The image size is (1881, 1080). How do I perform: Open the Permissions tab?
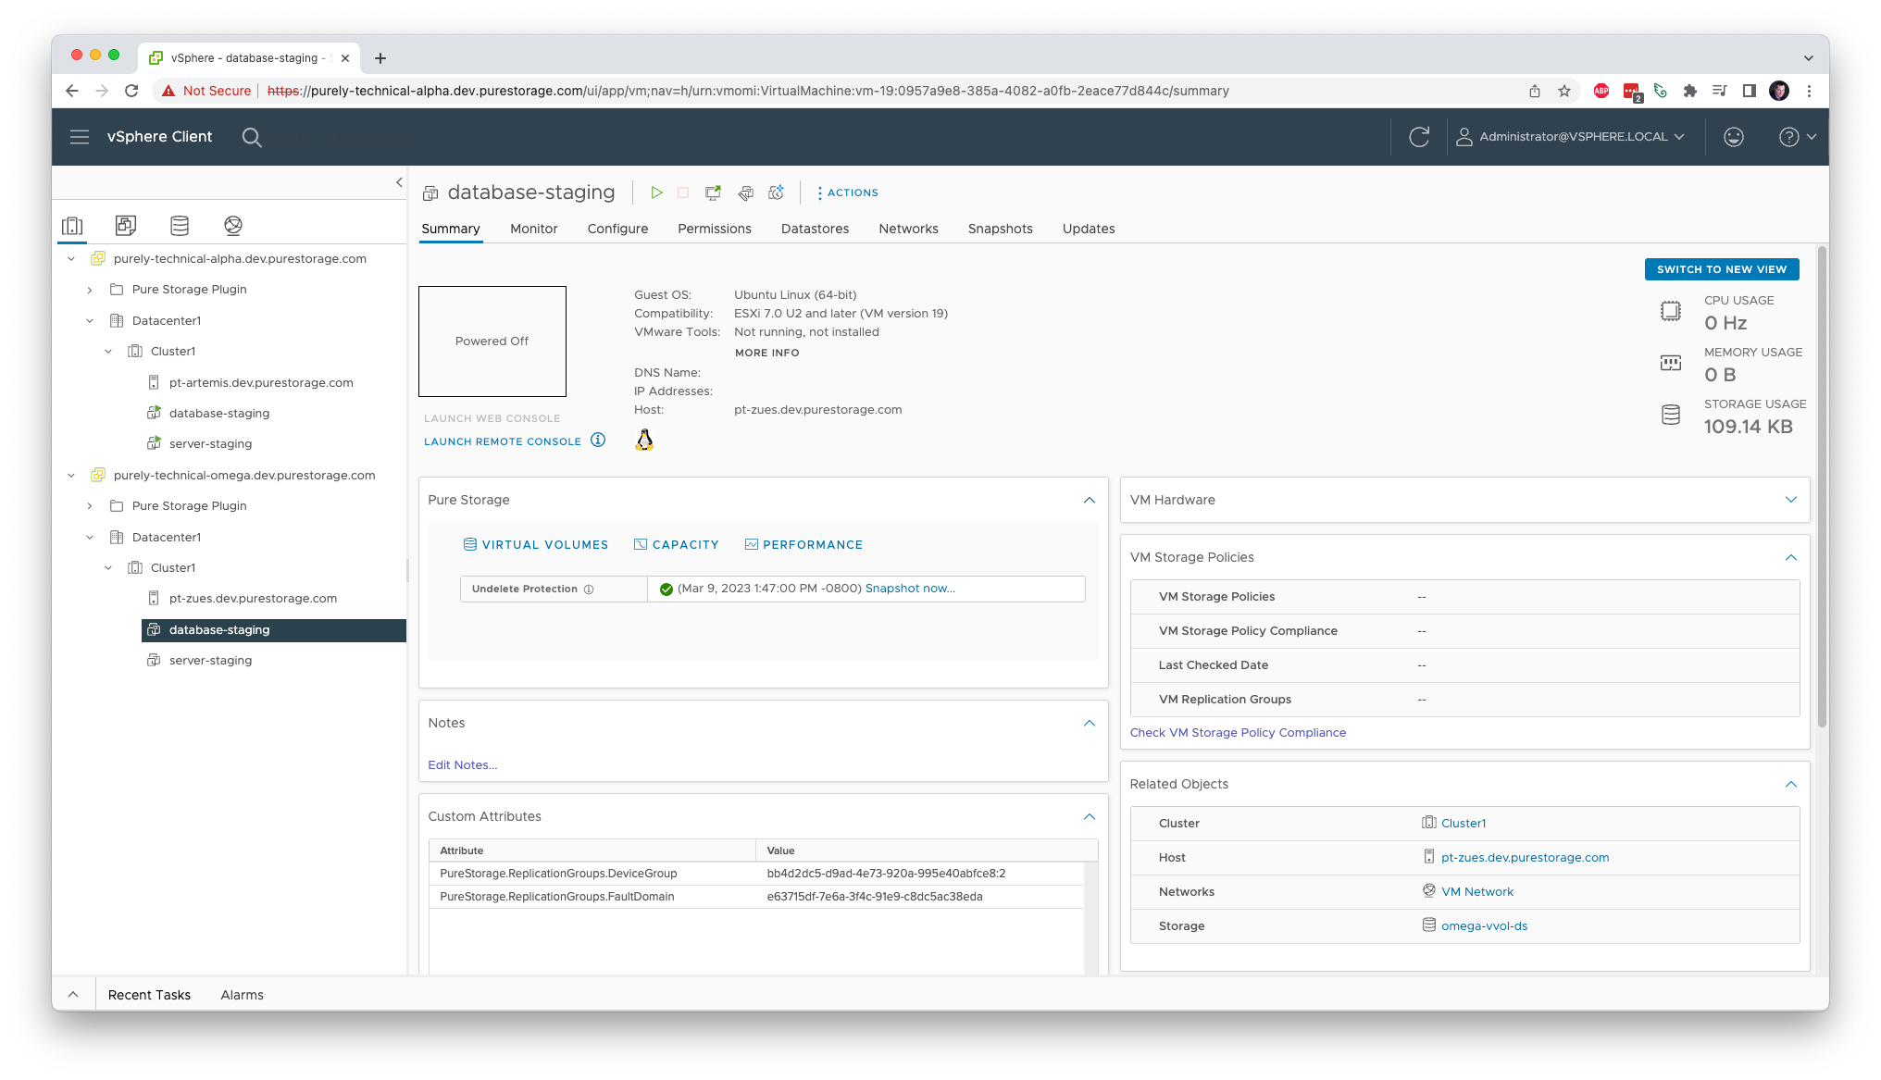[715, 229]
